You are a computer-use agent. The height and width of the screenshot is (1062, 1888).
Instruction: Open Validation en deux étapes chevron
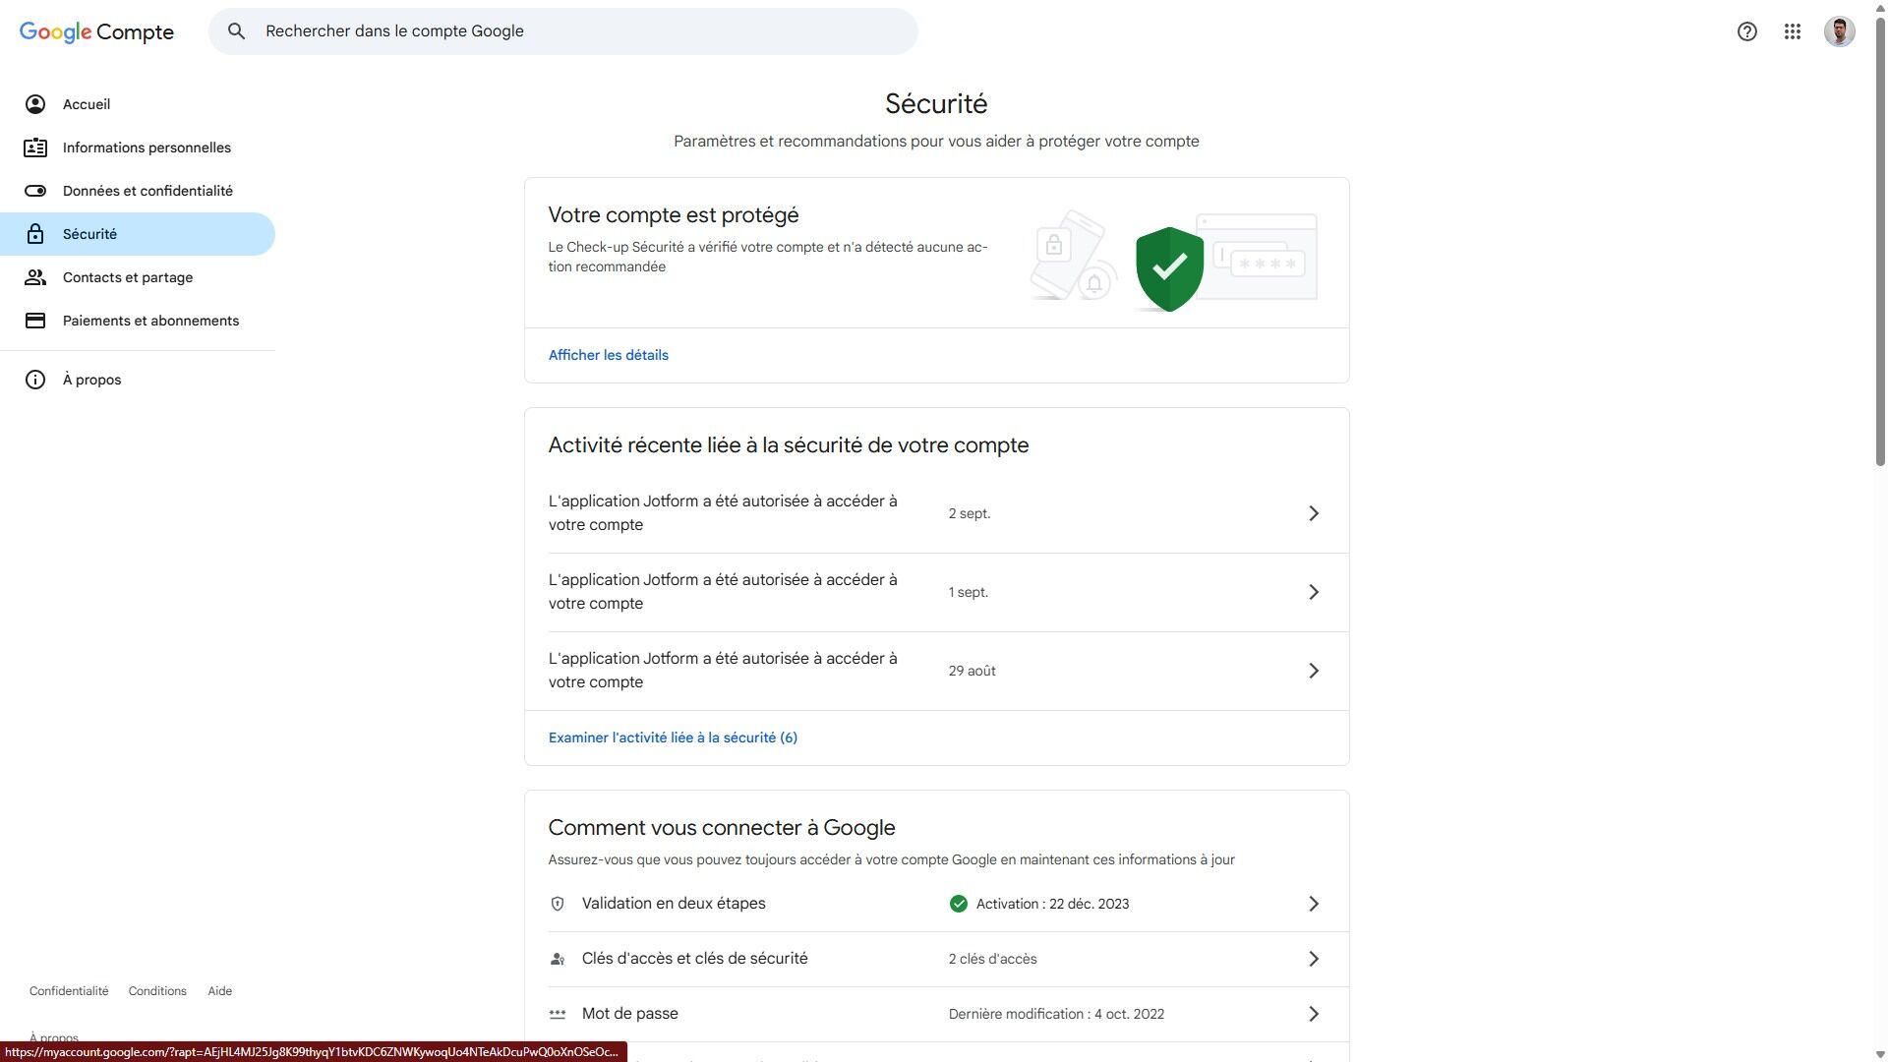coord(1313,904)
